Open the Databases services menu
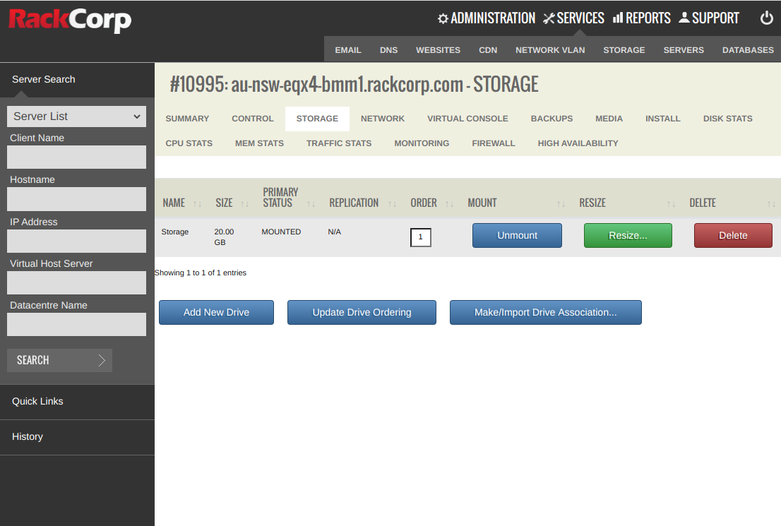The height and width of the screenshot is (526, 781). pyautogui.click(x=748, y=50)
